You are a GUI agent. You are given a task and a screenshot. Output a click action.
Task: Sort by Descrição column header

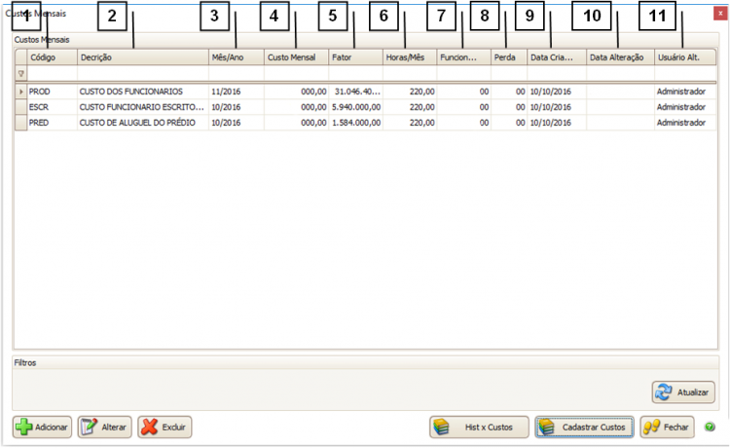(142, 57)
